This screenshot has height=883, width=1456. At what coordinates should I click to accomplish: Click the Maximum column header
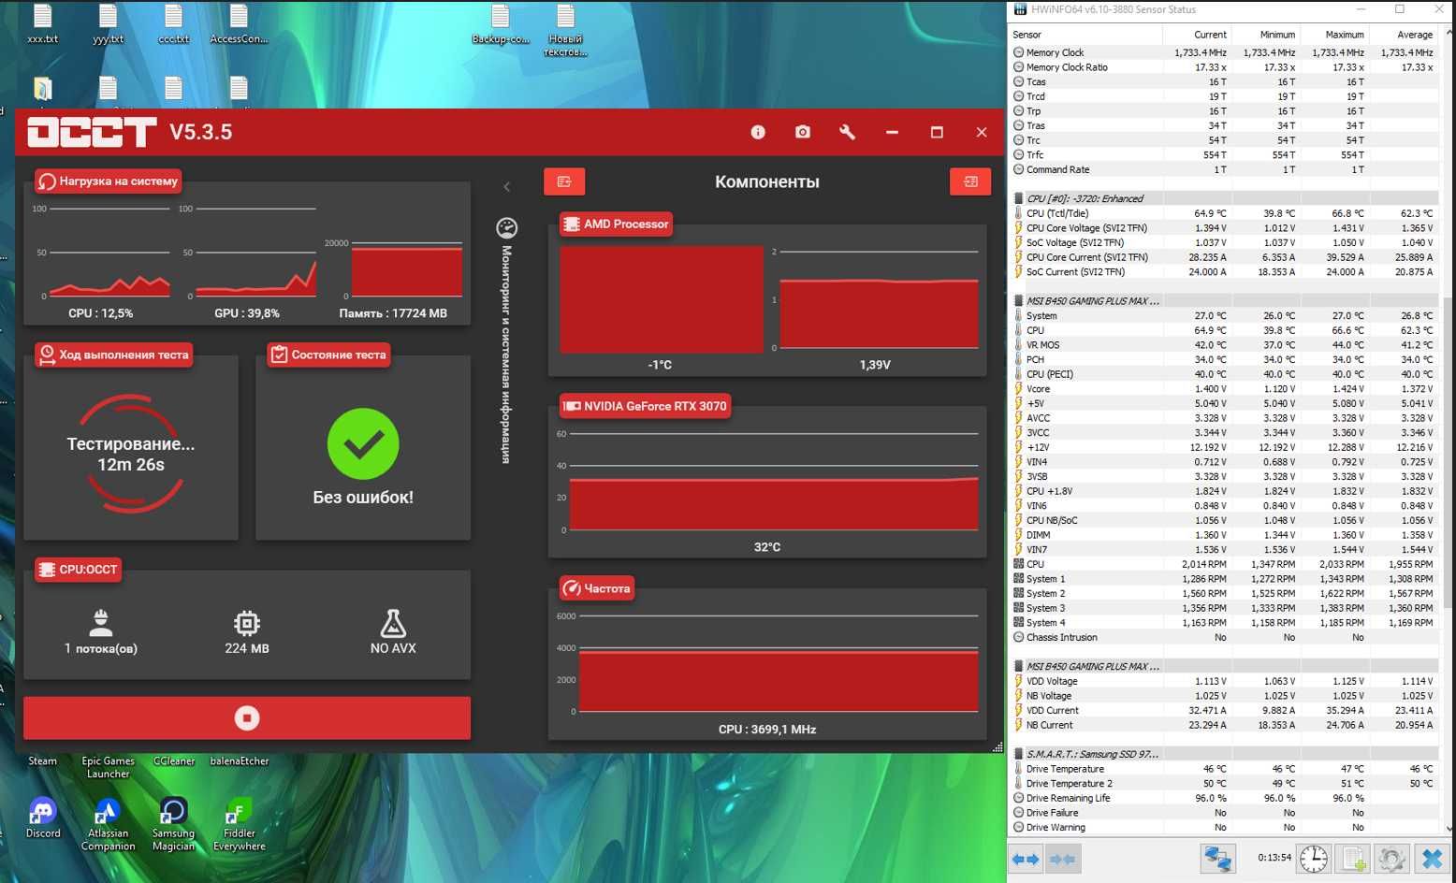click(x=1334, y=35)
